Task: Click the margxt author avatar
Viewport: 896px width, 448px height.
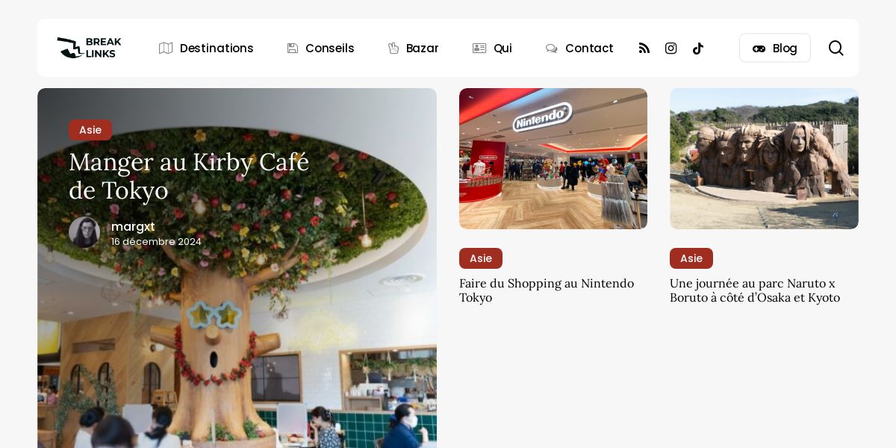Action: (84, 232)
